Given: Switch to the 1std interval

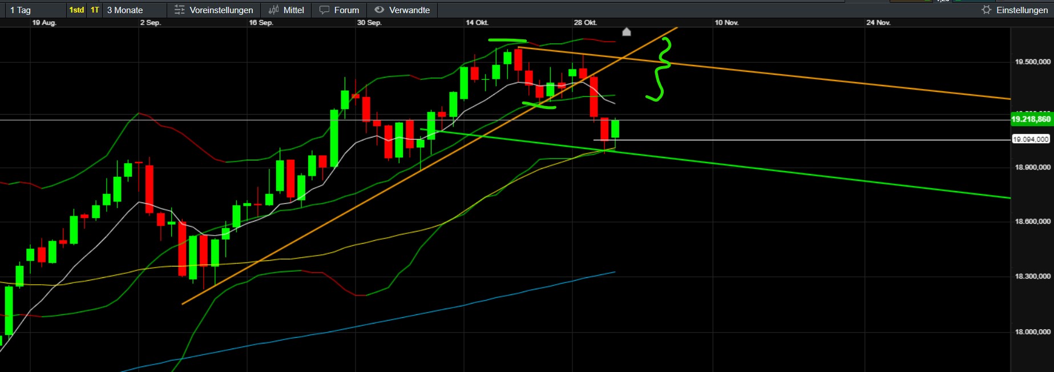Looking at the screenshot, I should pos(76,10).
